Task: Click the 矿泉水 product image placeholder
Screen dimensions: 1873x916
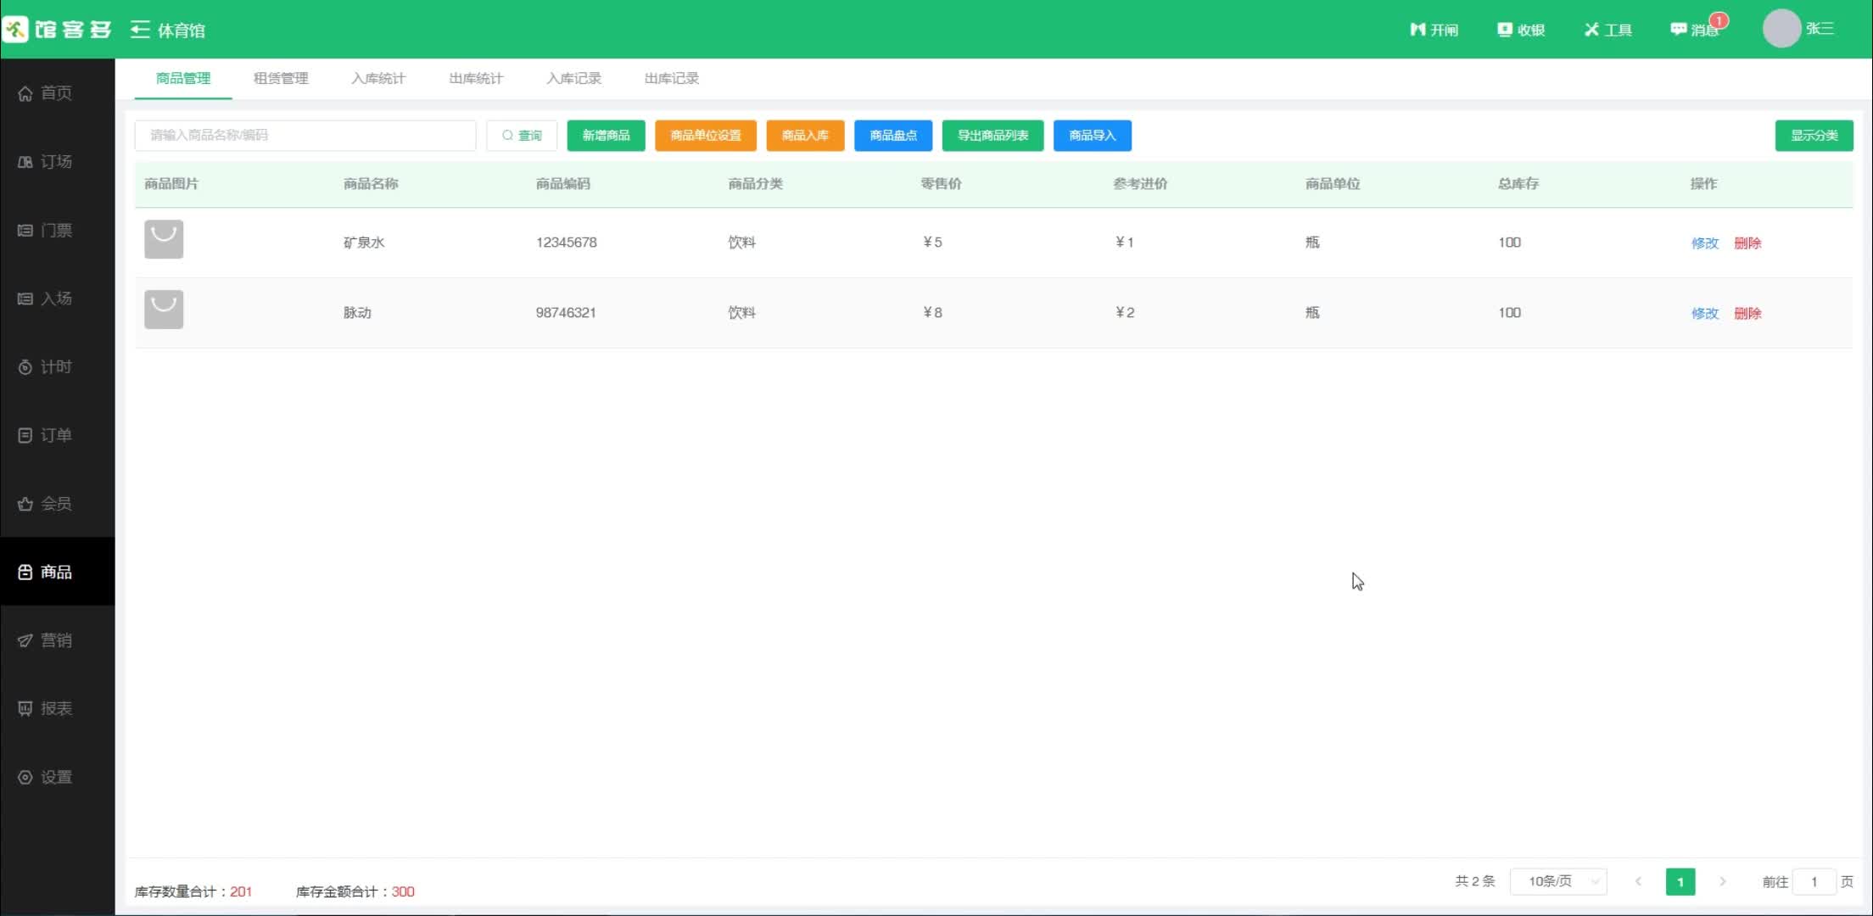Action: point(164,239)
